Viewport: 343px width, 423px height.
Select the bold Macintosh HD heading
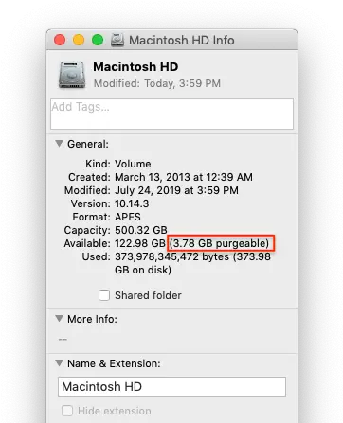coord(135,67)
